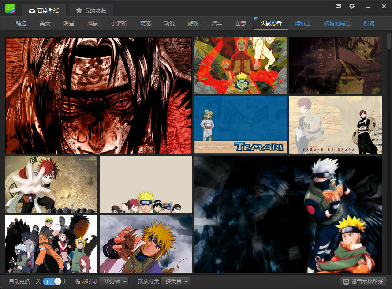Open the Sabaku no Gaara wallpaper

click(336, 125)
